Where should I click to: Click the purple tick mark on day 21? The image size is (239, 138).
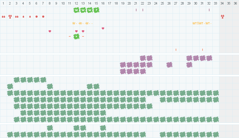click(x=136, y=10)
